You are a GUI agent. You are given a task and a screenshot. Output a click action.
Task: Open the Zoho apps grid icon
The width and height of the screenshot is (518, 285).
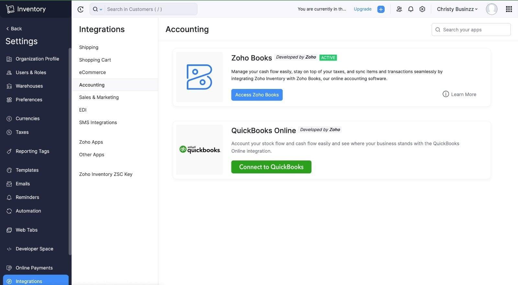(509, 9)
